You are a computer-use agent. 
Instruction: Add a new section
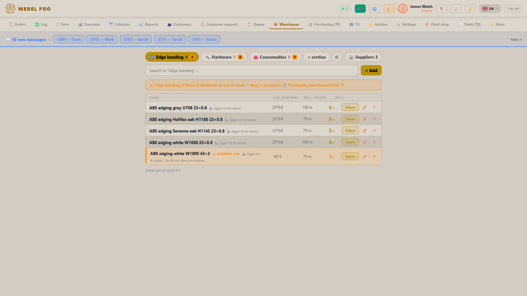point(317,57)
